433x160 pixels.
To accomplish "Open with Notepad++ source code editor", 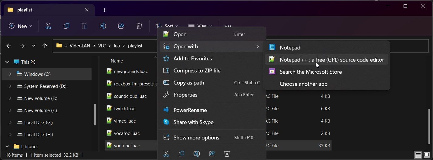I will (326, 60).
